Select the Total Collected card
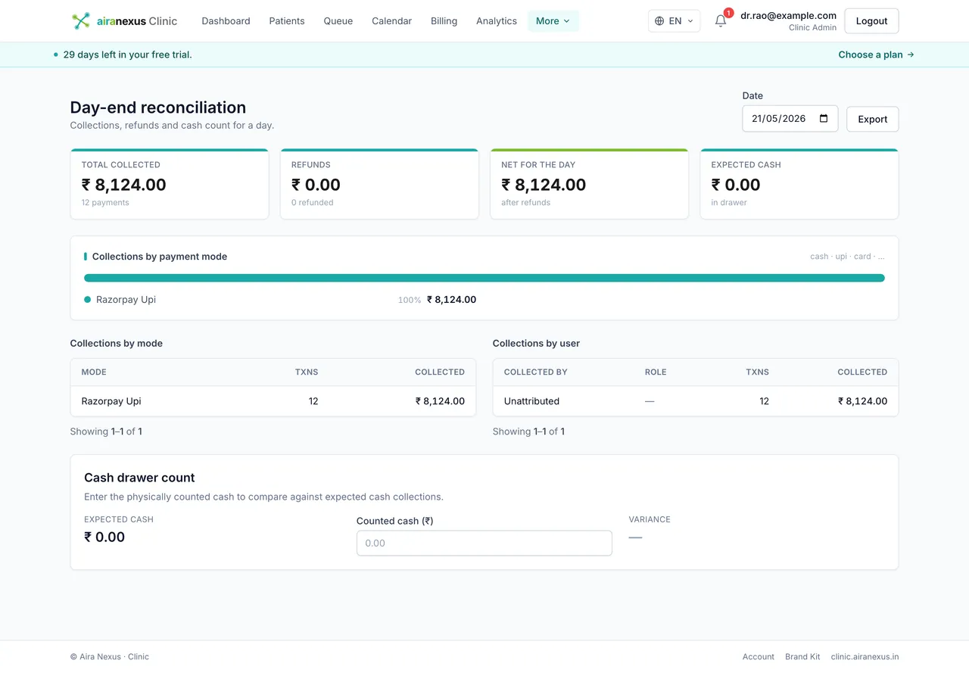 point(170,184)
